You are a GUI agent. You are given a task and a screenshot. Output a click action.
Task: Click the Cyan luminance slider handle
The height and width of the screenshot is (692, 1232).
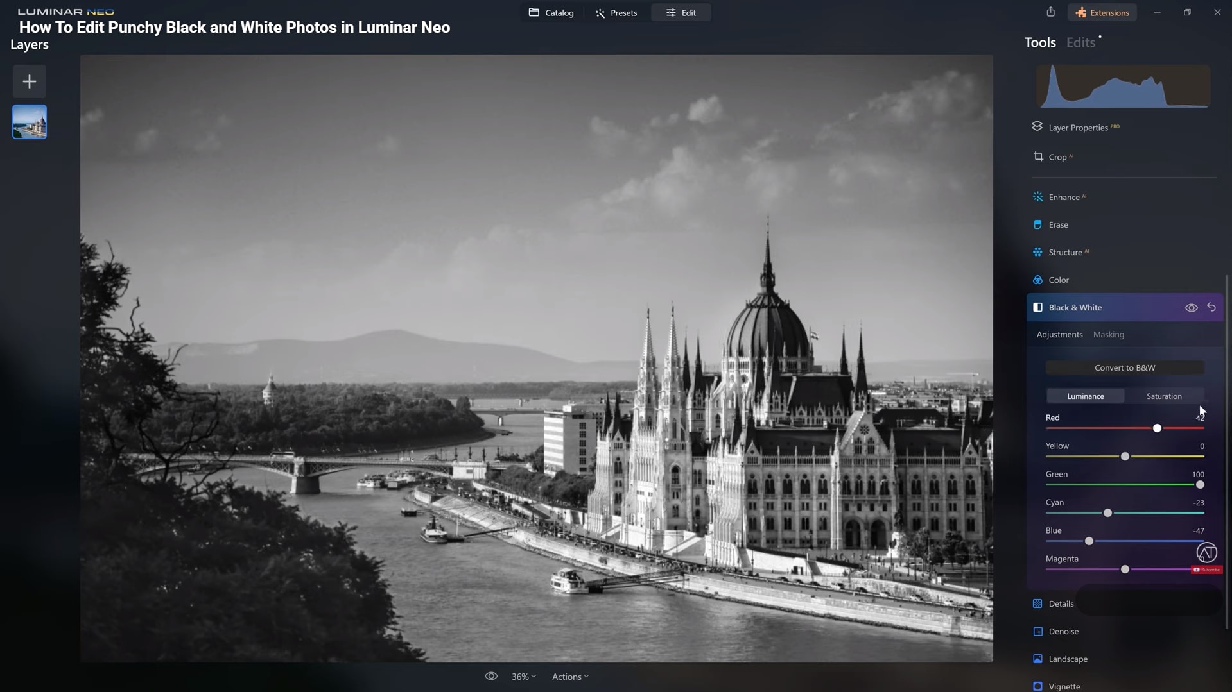1107,513
